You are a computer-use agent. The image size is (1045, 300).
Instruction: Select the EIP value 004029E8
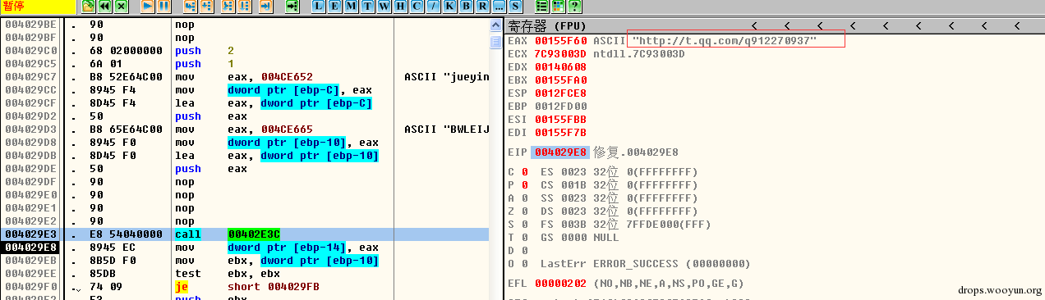(561, 152)
